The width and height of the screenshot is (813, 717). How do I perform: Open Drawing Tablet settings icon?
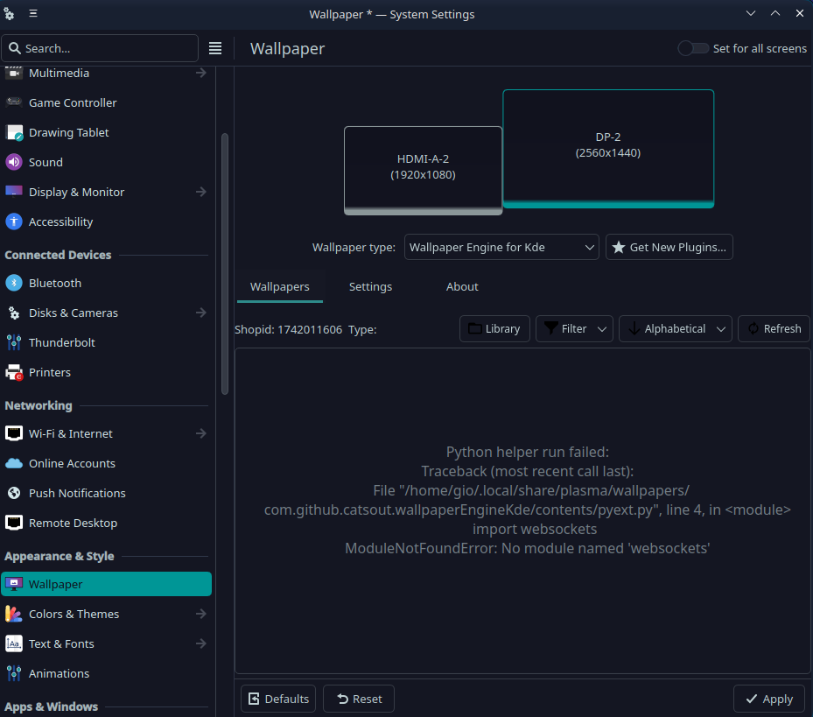pos(14,132)
